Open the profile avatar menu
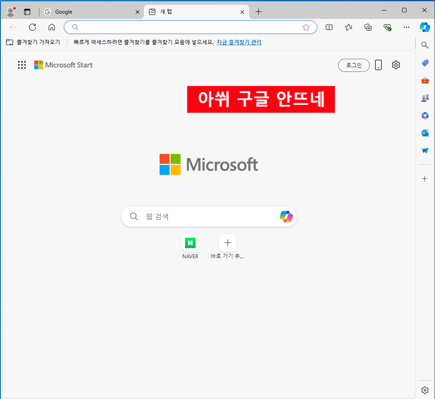 tap(11, 12)
